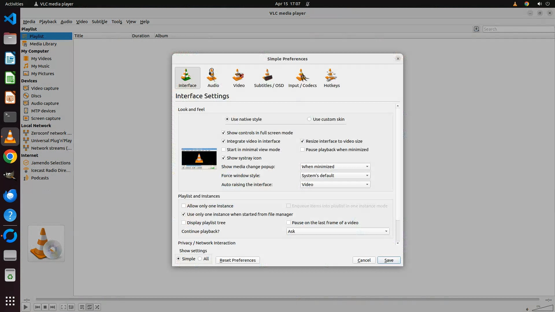Open the Tools menu

[117, 22]
